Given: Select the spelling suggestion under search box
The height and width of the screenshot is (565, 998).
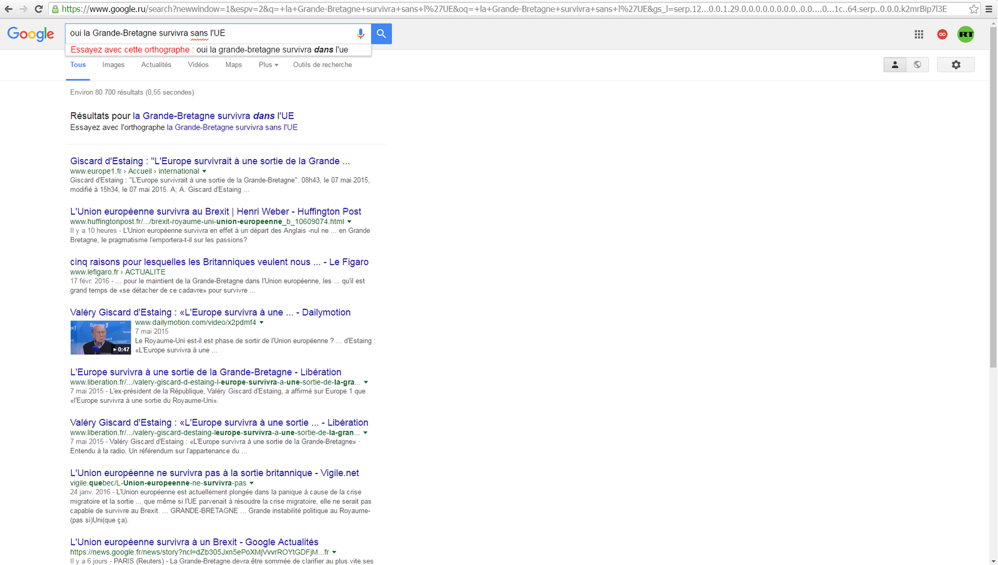Looking at the screenshot, I should point(218,50).
